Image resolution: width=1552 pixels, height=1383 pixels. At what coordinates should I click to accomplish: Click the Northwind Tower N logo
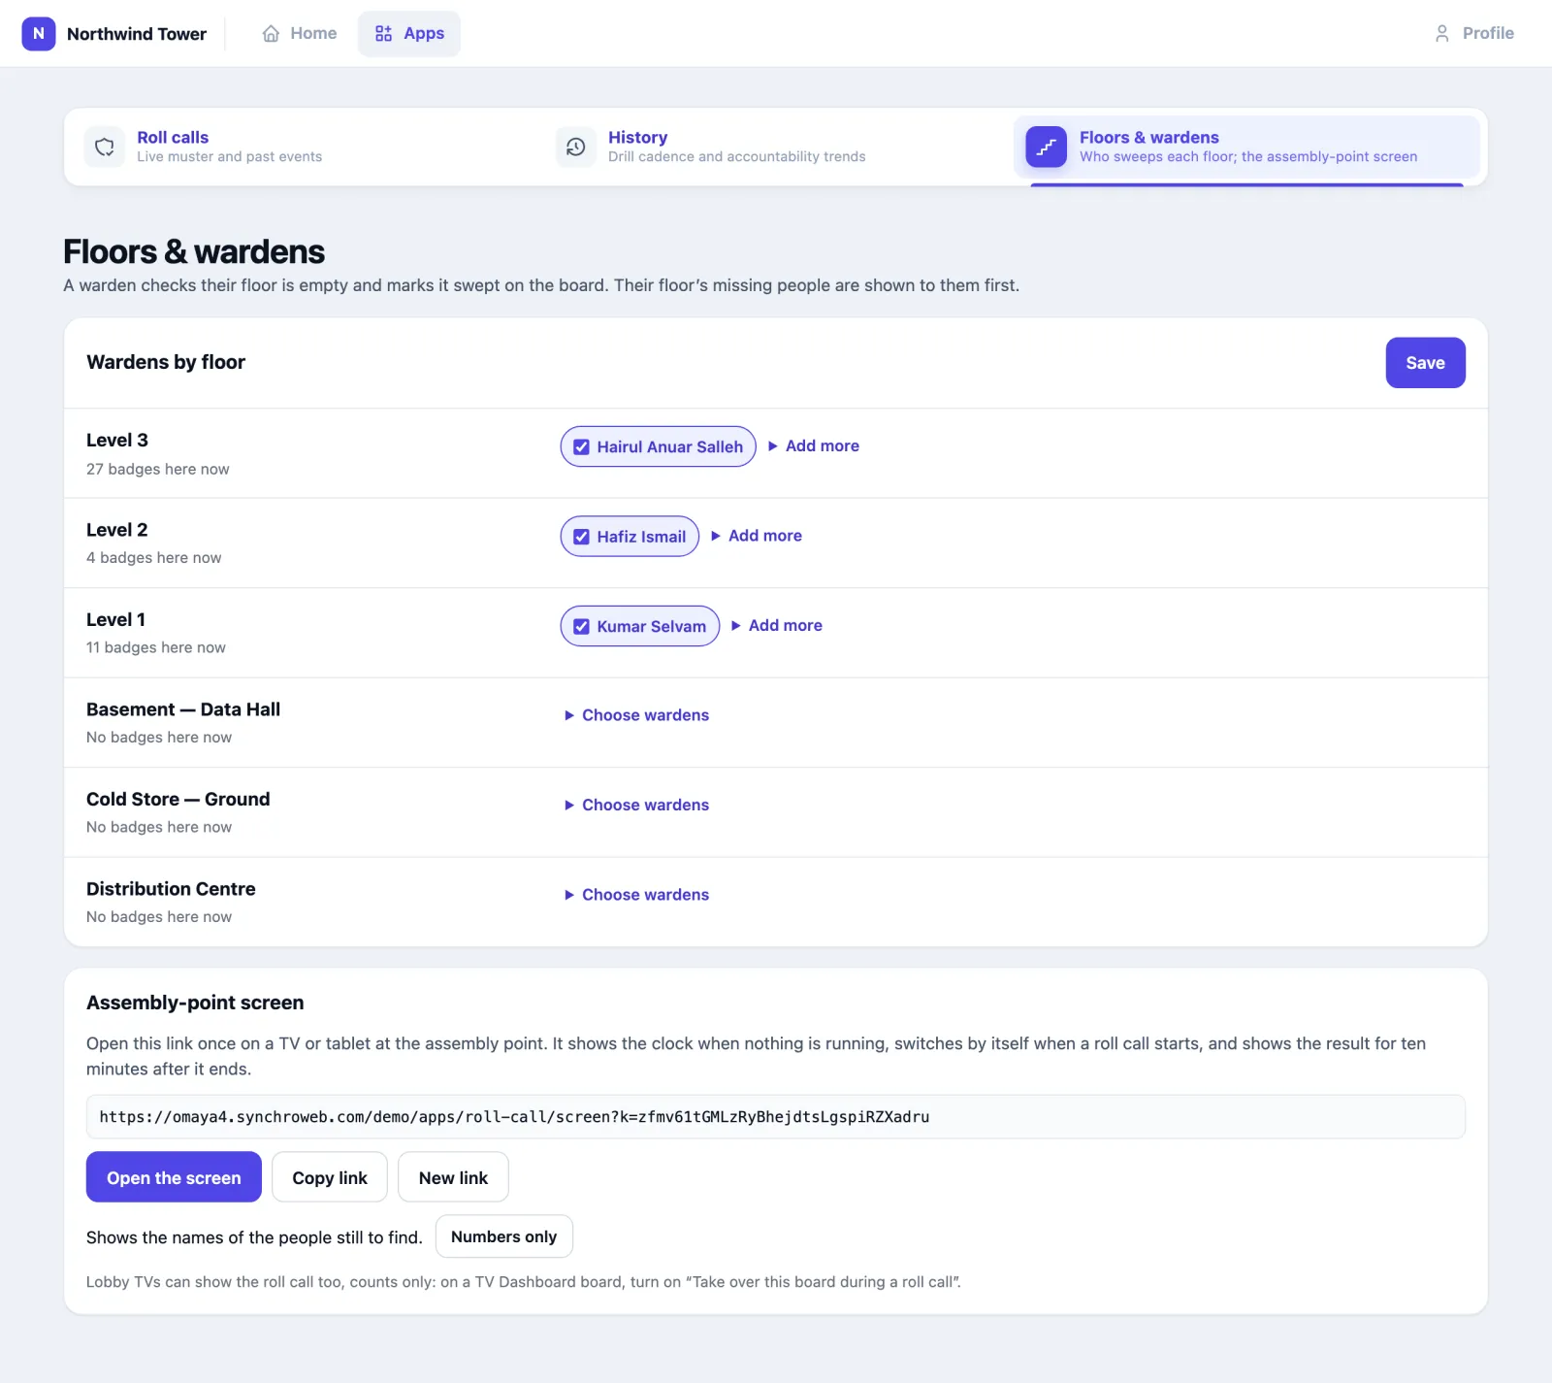click(39, 34)
